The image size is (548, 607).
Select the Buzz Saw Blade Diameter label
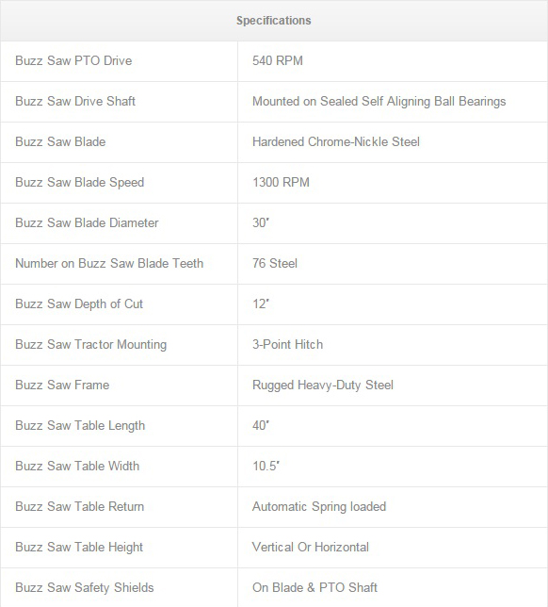(x=87, y=223)
